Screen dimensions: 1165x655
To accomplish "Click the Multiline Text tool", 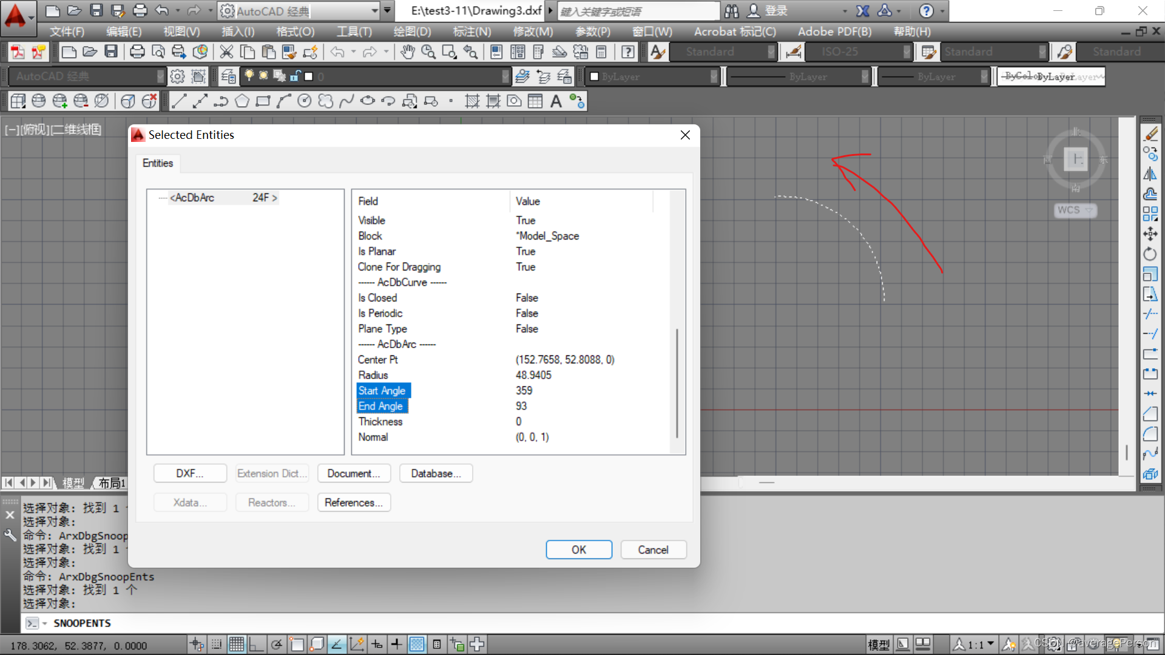I will tap(556, 101).
